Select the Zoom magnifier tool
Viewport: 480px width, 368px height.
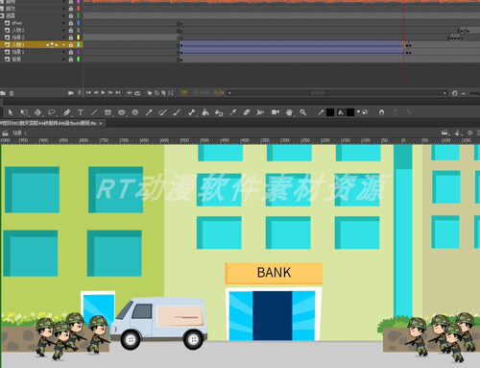[x=302, y=112]
